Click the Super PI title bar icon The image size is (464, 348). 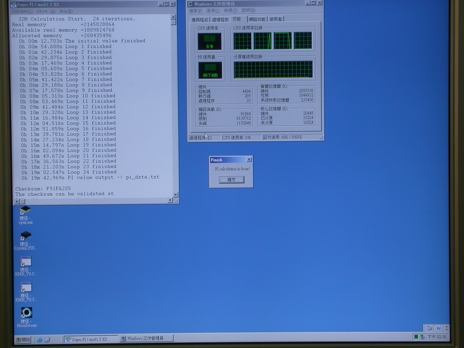coord(13,5)
